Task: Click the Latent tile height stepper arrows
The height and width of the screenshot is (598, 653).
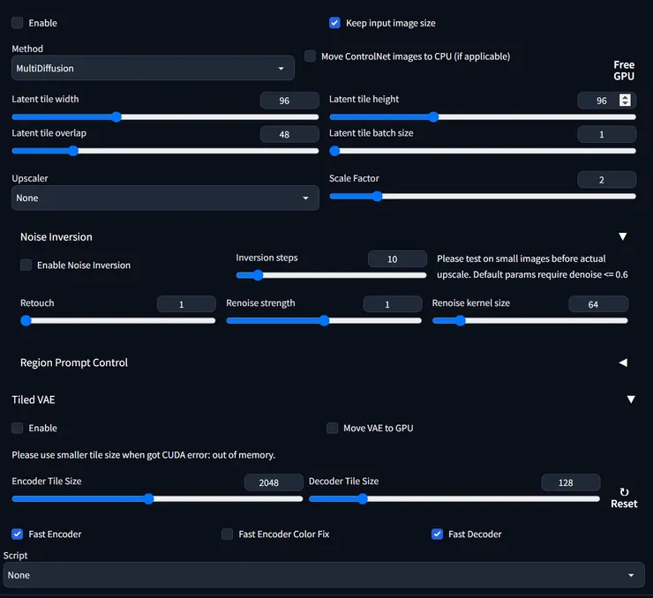Action: pyautogui.click(x=626, y=101)
